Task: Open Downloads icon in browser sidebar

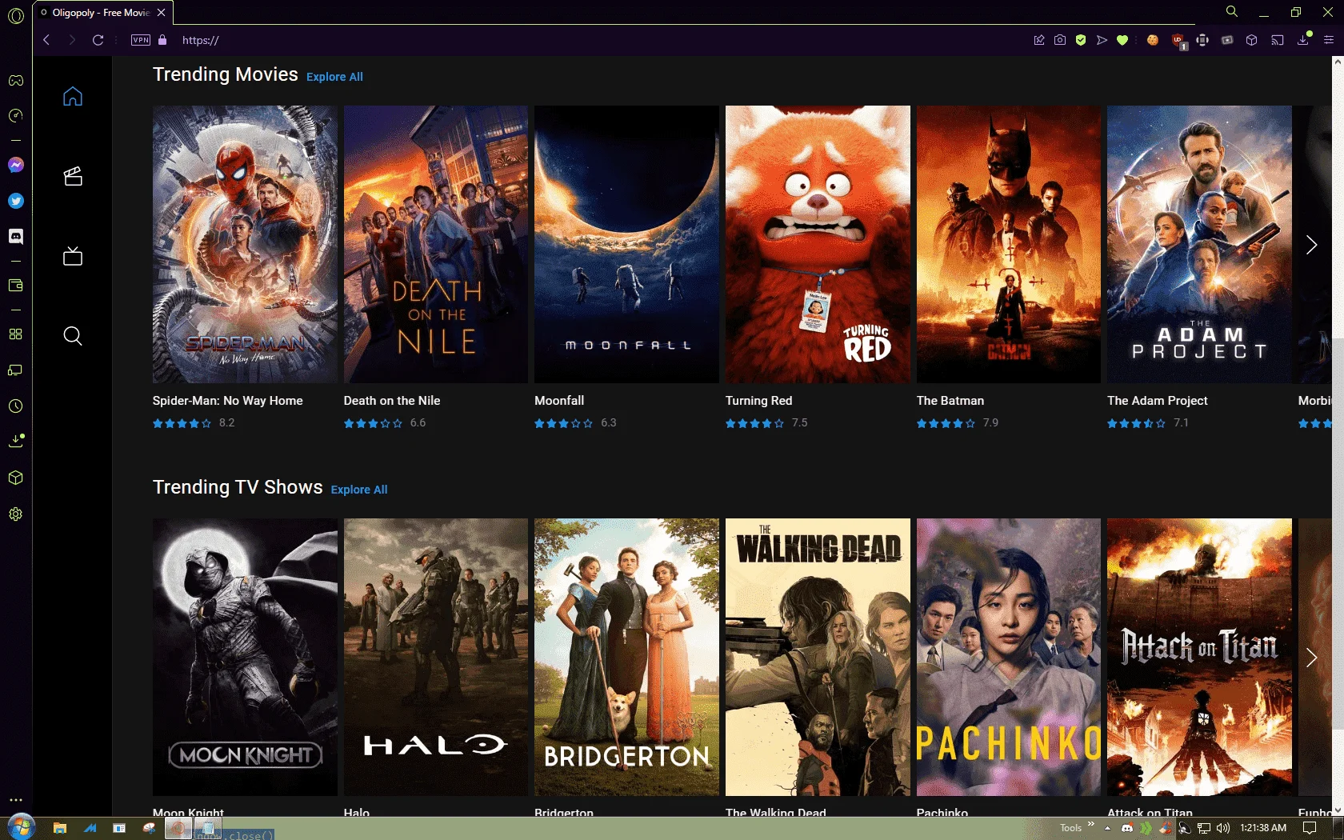Action: (16, 440)
